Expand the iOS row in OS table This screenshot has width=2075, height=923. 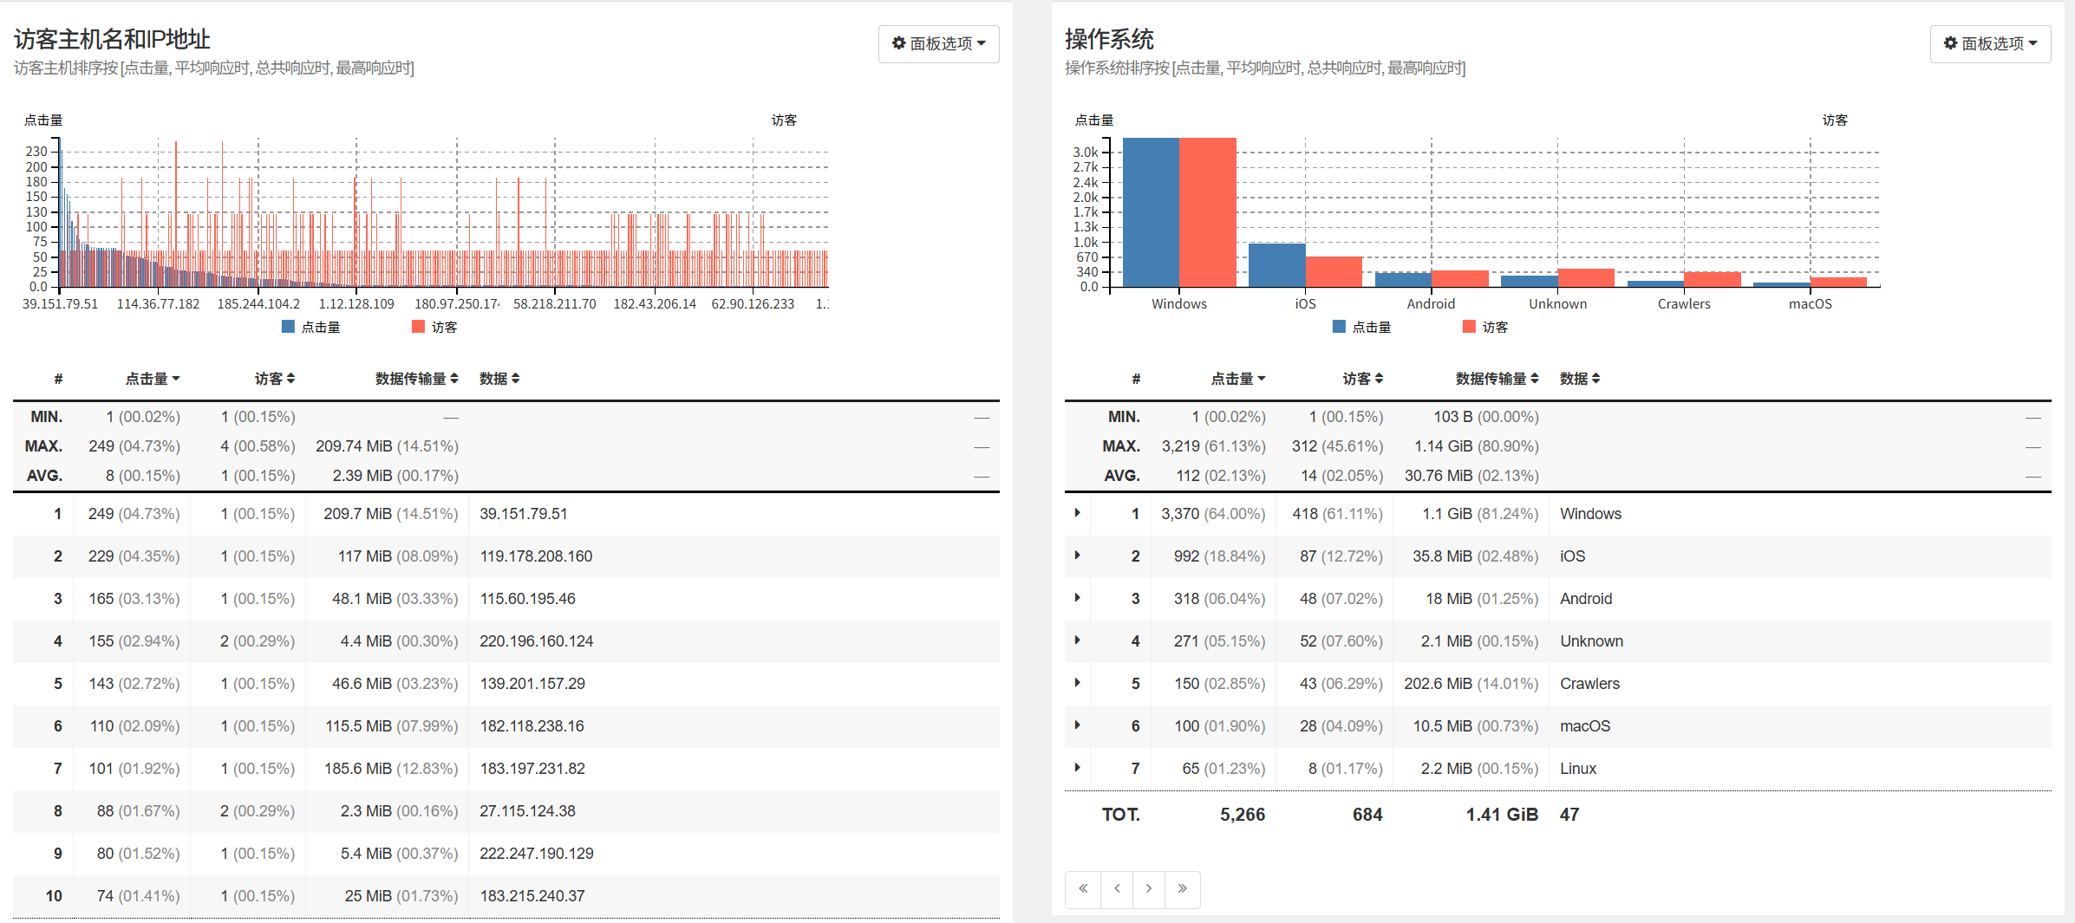[x=1077, y=556]
